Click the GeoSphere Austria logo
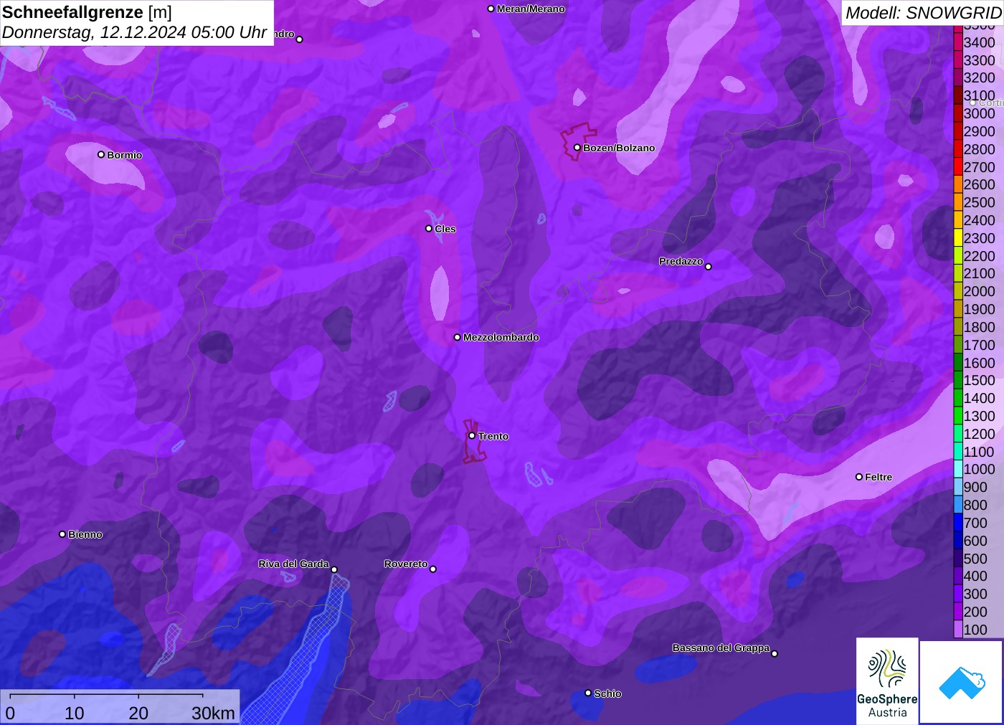The height and width of the screenshot is (725, 1004). (x=887, y=681)
